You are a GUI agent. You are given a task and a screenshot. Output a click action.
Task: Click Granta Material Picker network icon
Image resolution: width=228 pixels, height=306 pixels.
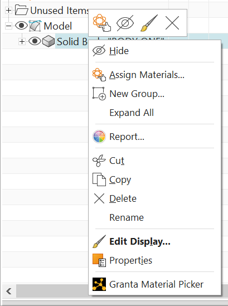99,284
